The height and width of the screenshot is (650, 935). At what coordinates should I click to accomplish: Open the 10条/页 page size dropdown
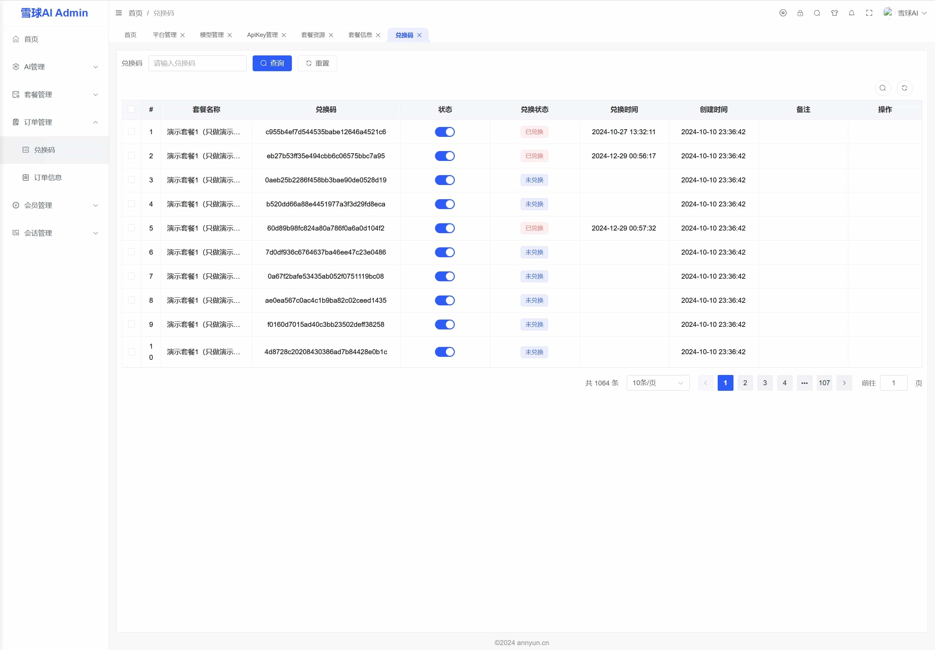click(658, 383)
